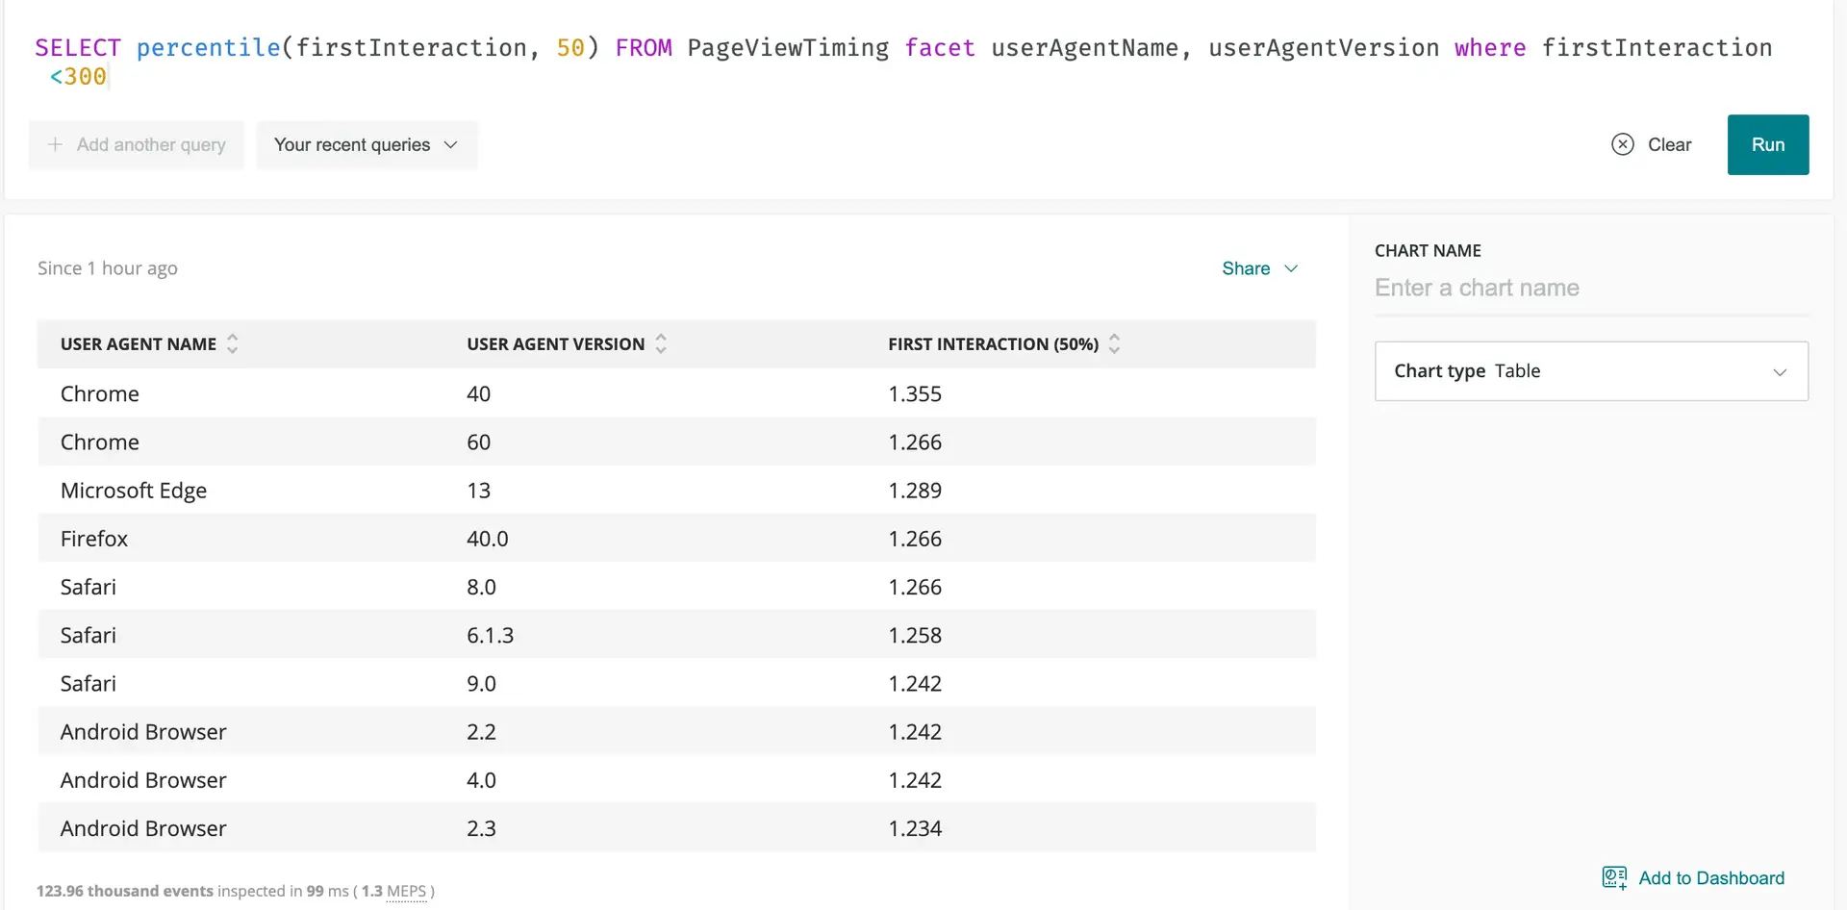Click Add another query button

137,144
